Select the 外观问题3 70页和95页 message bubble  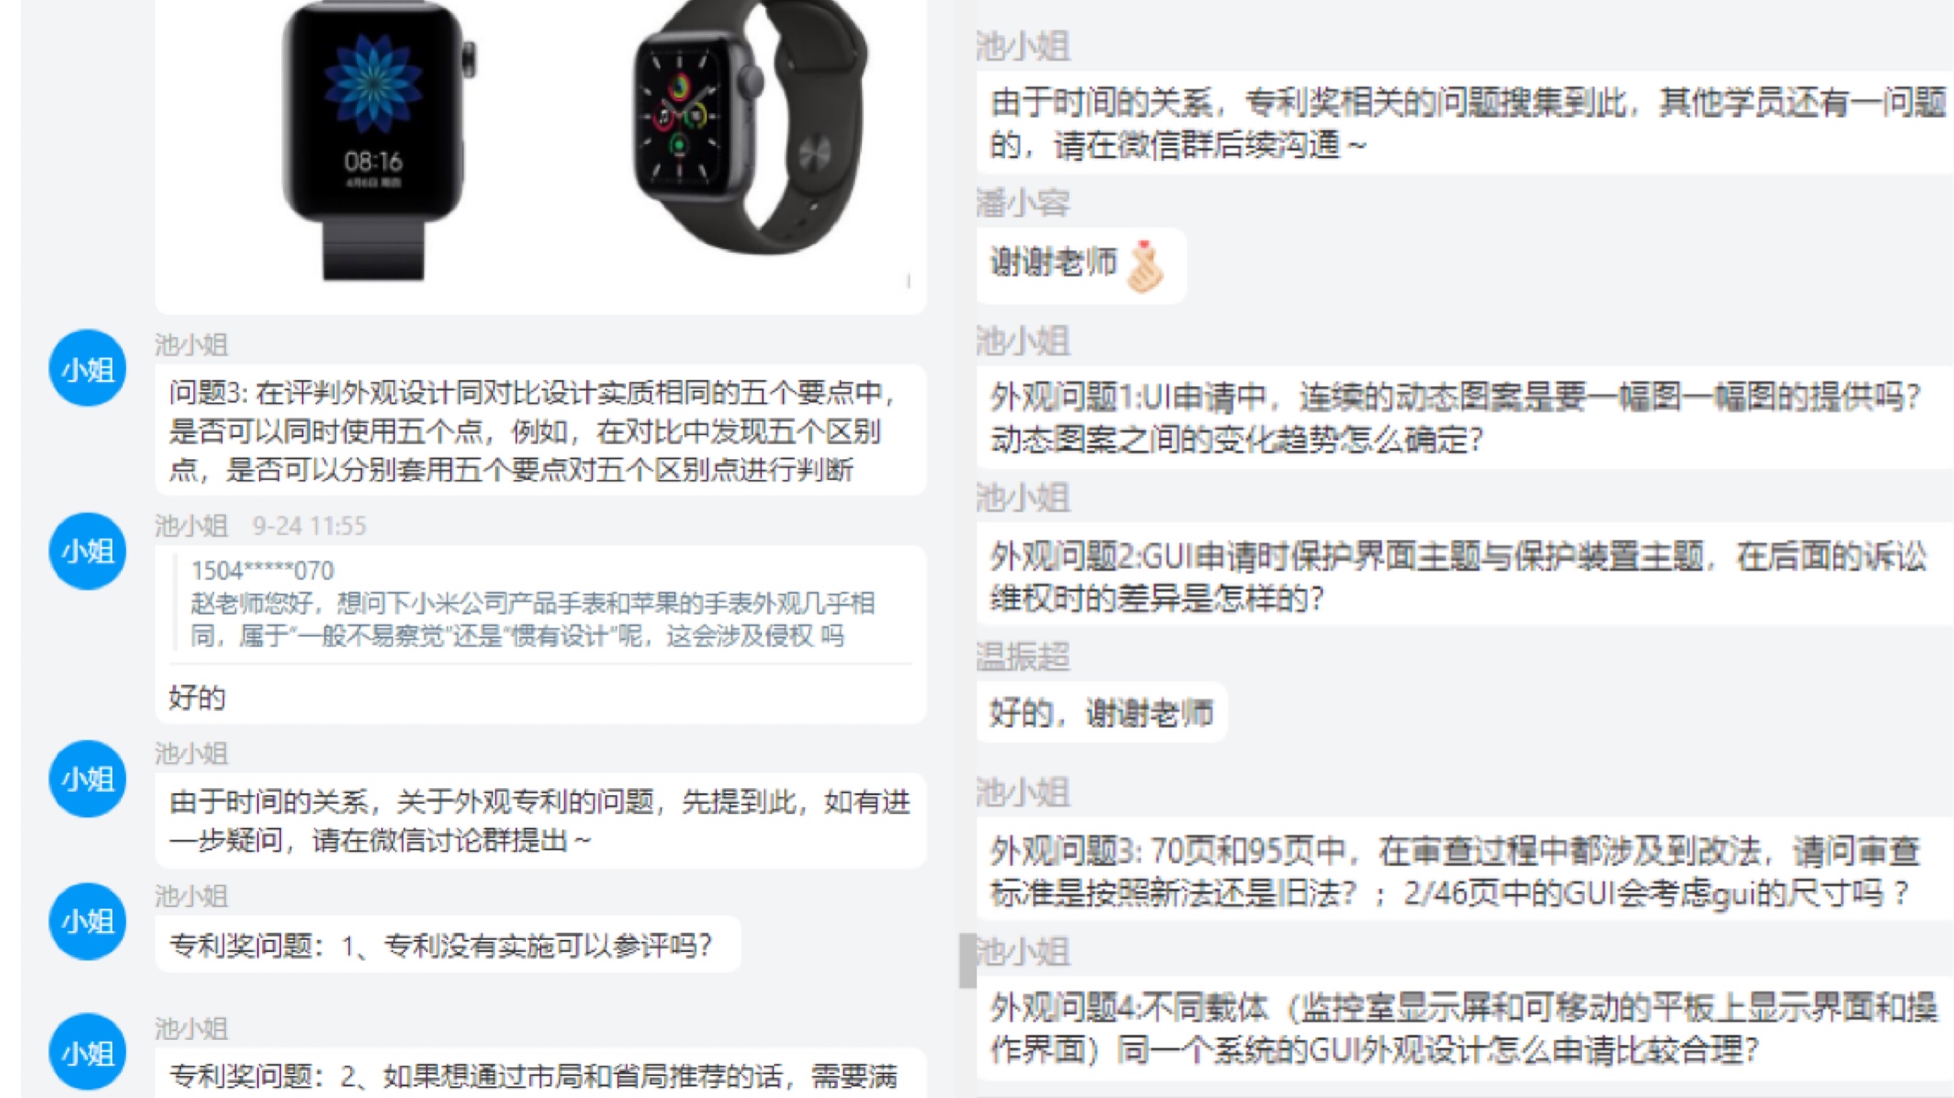[x=1464, y=870]
